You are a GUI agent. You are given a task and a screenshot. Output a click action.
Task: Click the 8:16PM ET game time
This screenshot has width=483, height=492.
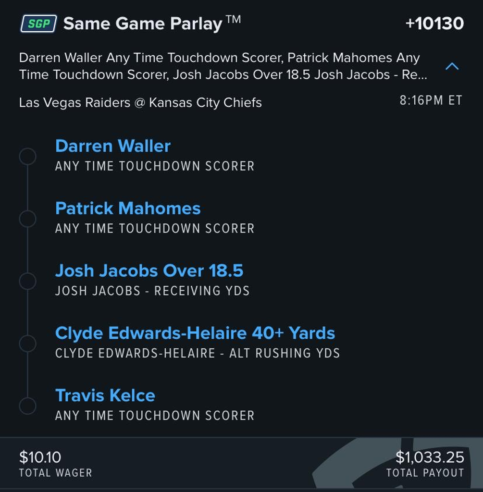pos(431,100)
